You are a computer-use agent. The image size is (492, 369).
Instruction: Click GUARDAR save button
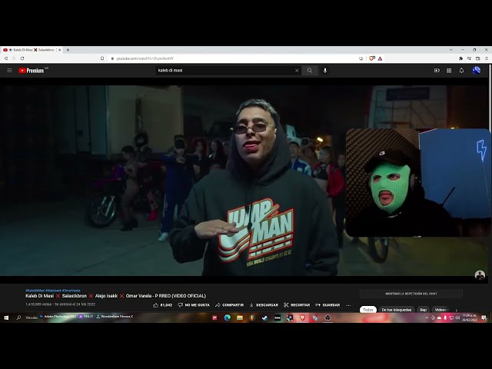[327, 305]
